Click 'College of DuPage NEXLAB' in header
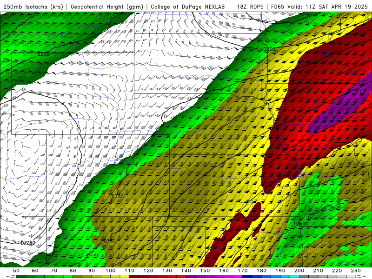 coord(187,7)
